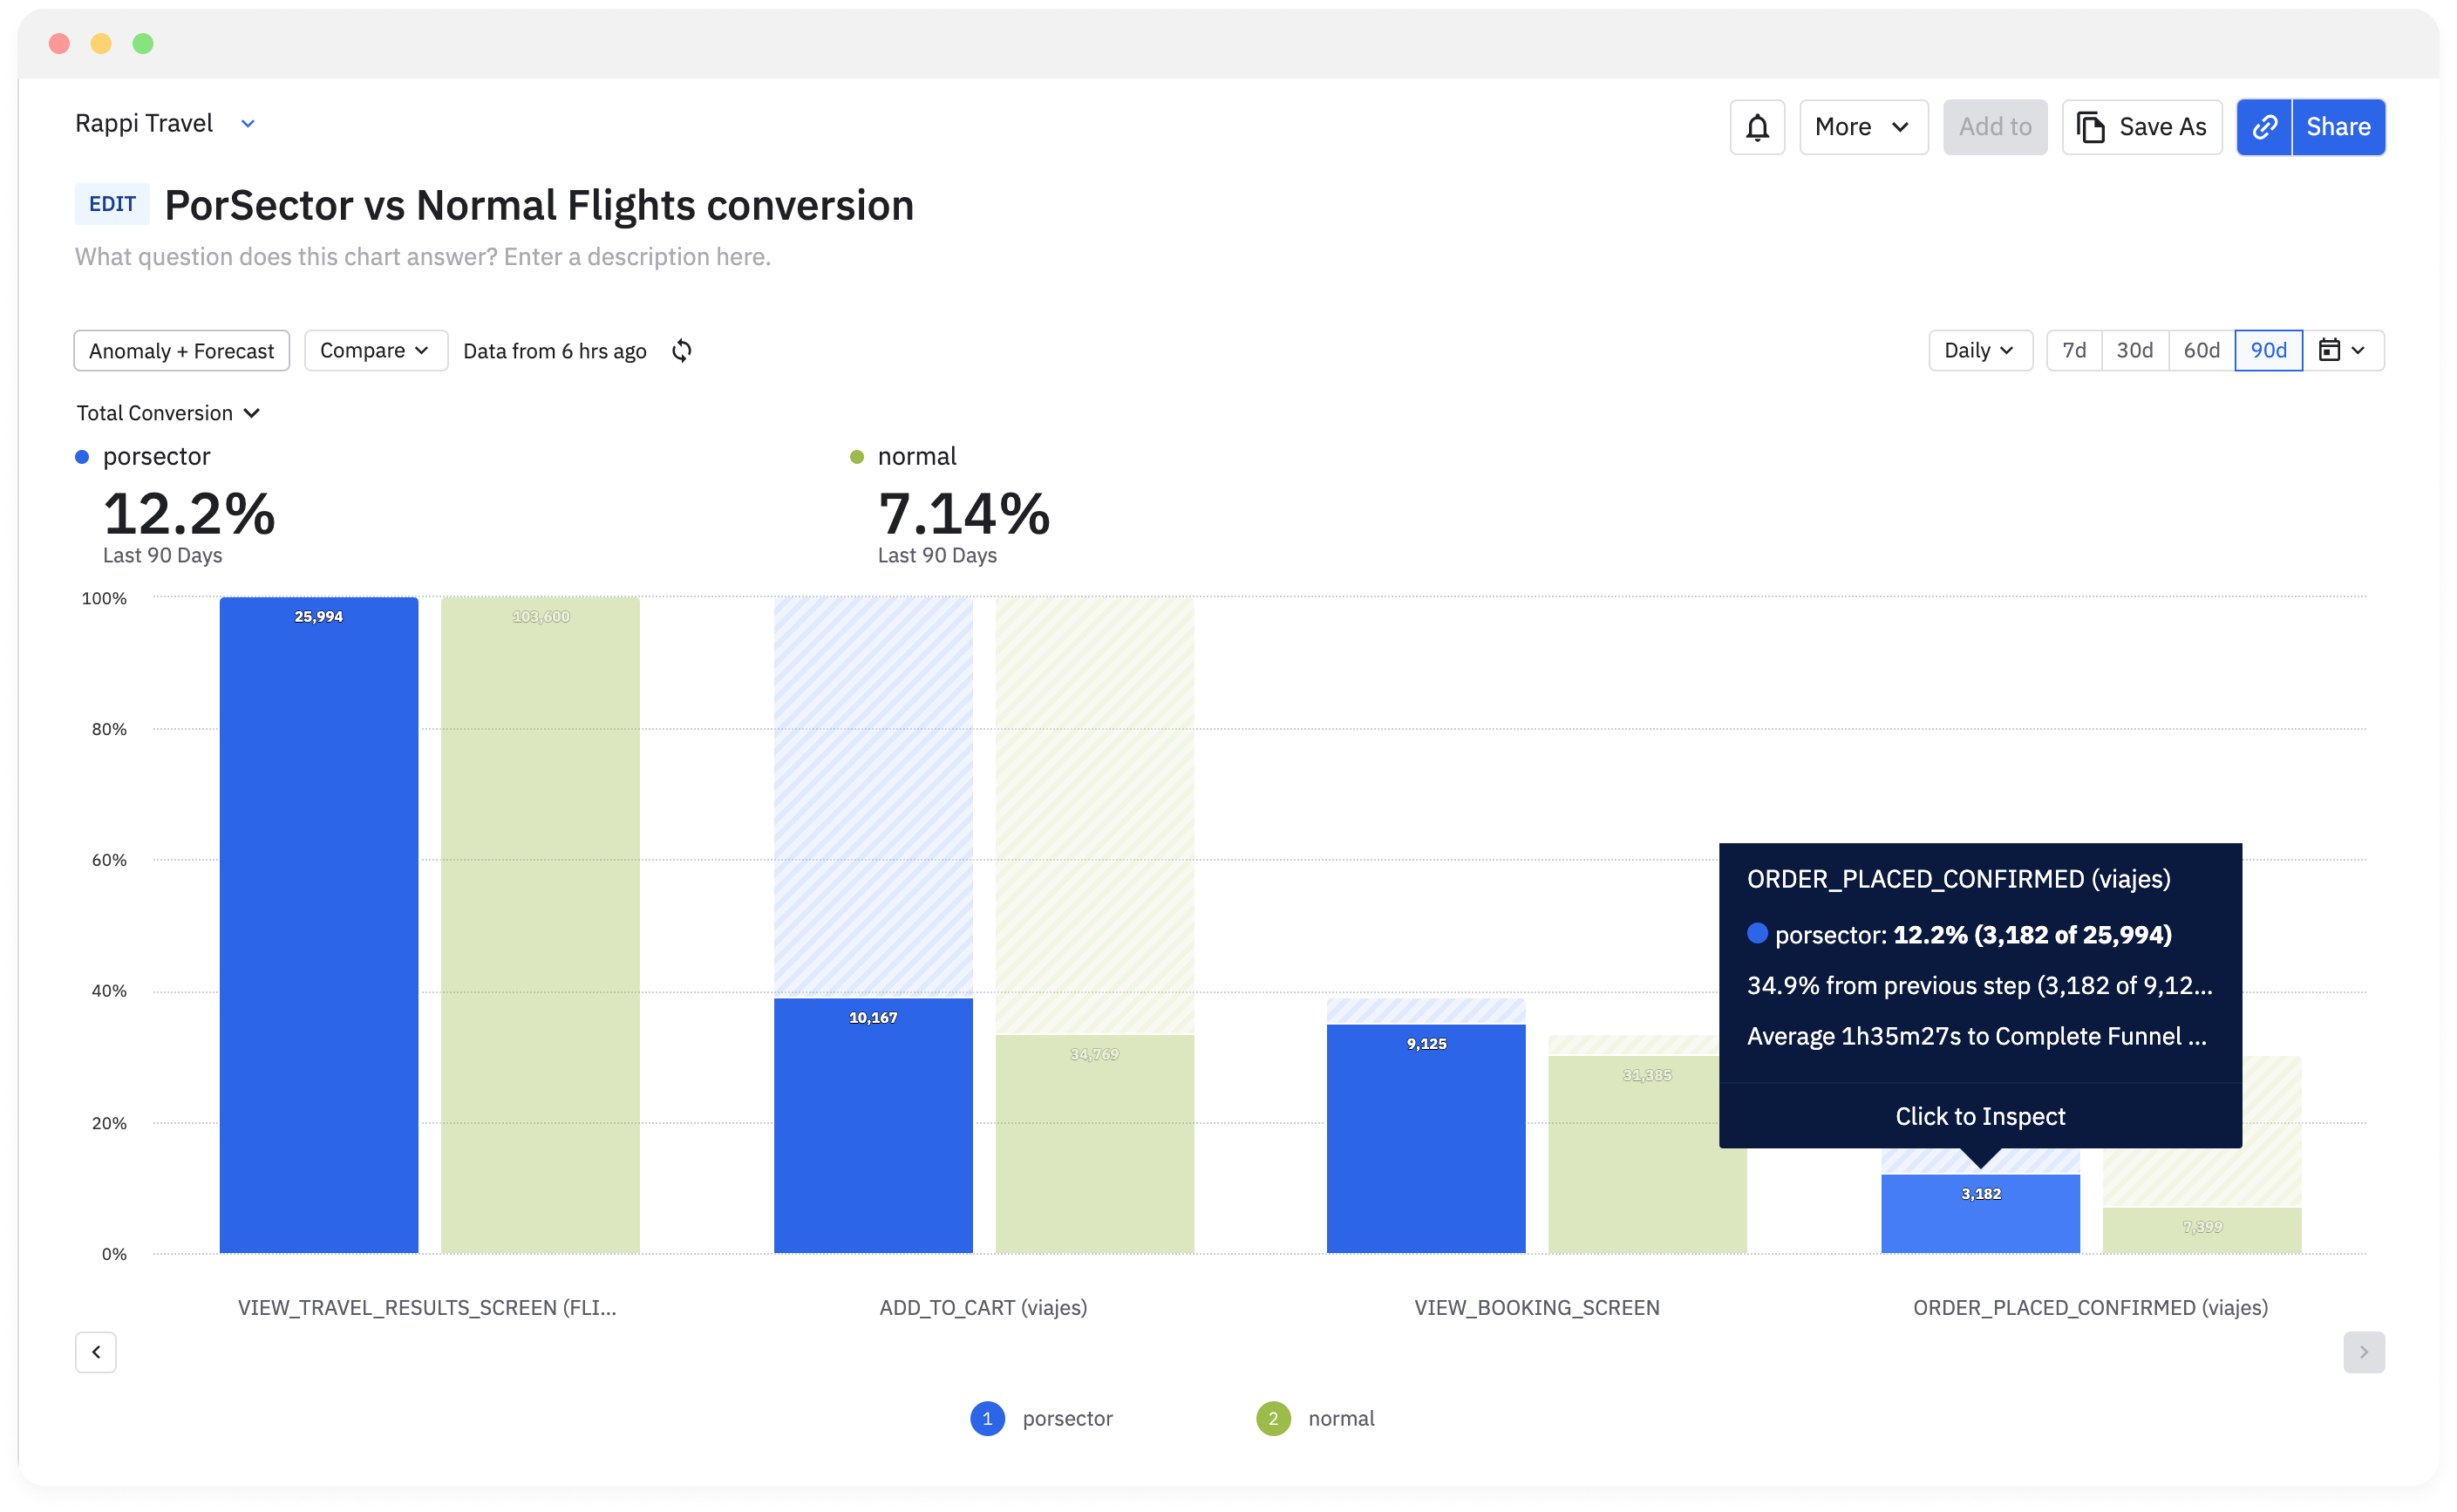Switch to the 7d range
The height and width of the screenshot is (1512, 2457).
pos(2073,350)
